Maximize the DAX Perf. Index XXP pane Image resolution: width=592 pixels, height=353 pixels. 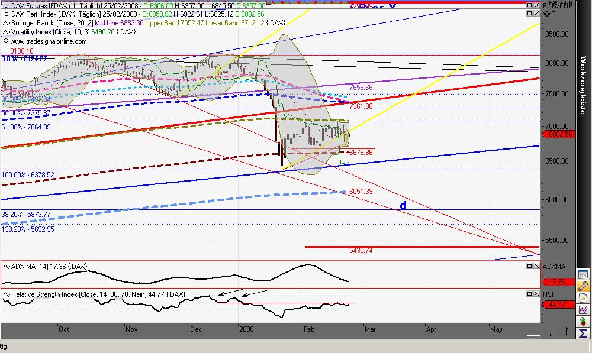pos(529,14)
